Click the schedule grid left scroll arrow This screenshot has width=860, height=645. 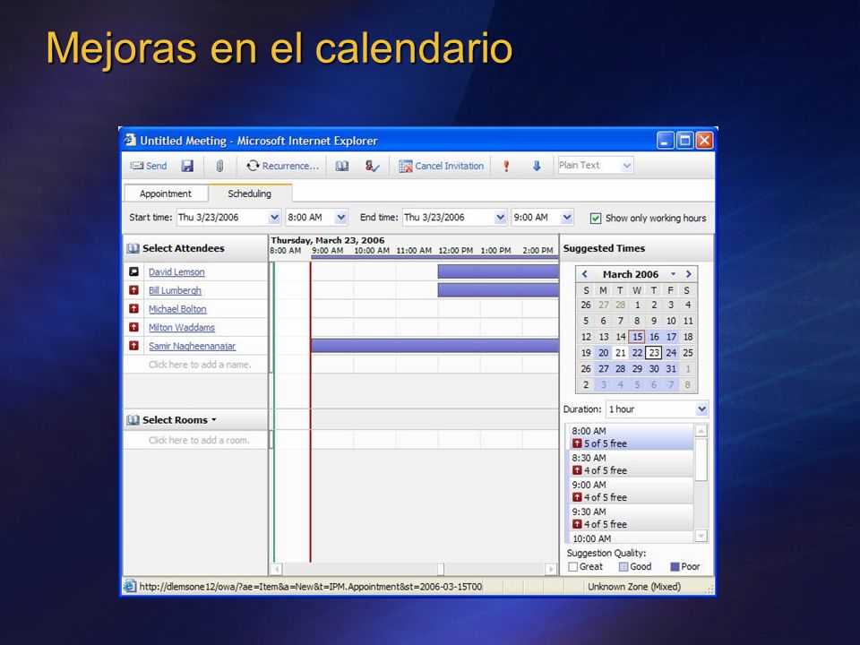coord(277,569)
